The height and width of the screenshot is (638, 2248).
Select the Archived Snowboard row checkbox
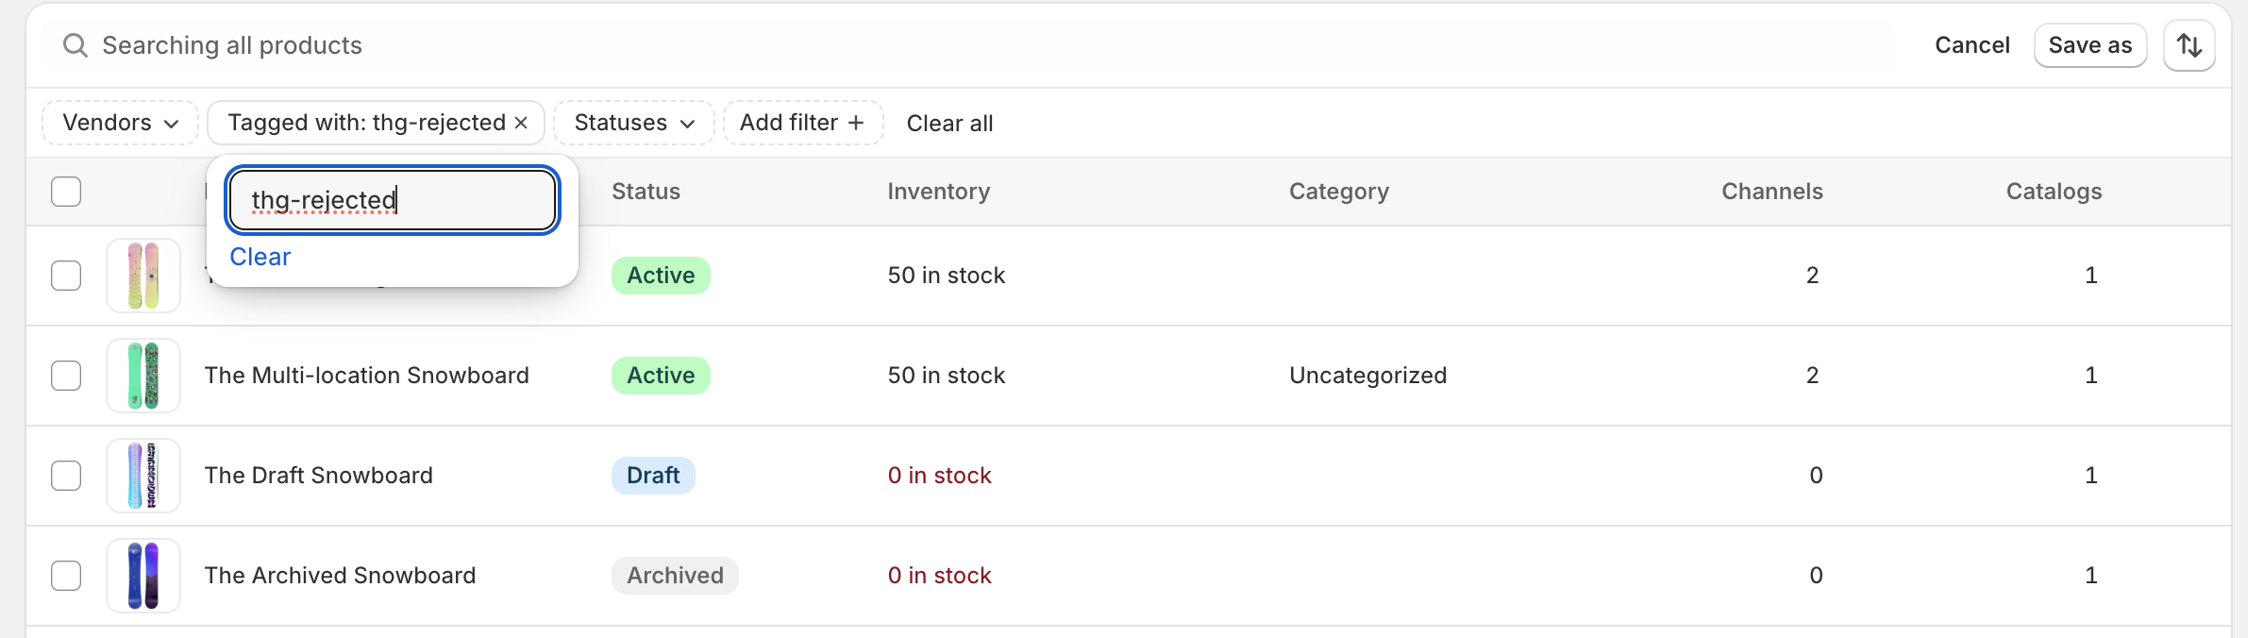coord(66,576)
